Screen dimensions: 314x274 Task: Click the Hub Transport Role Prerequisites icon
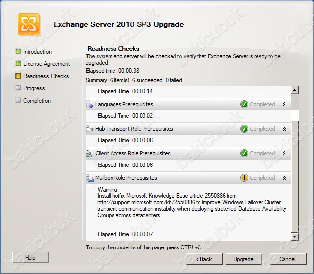click(x=90, y=129)
